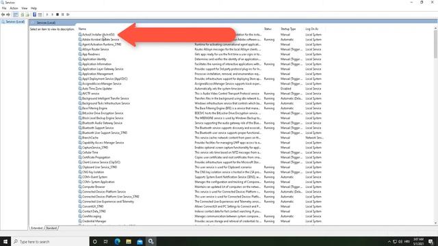The image size is (438, 246).
Task: Click gear icon beside Application Identity
Action: click(x=80, y=59)
